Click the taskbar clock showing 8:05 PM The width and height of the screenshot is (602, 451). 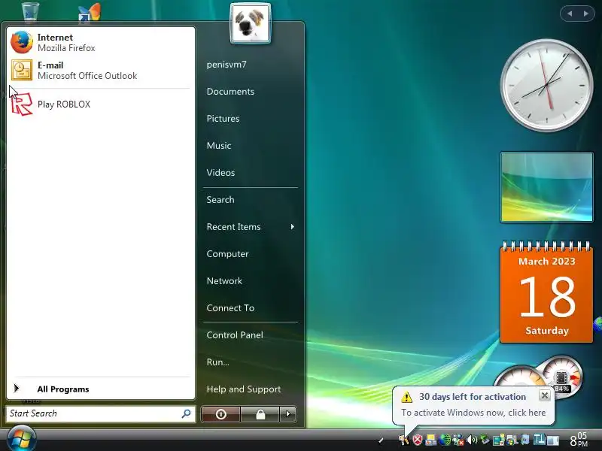(x=579, y=440)
